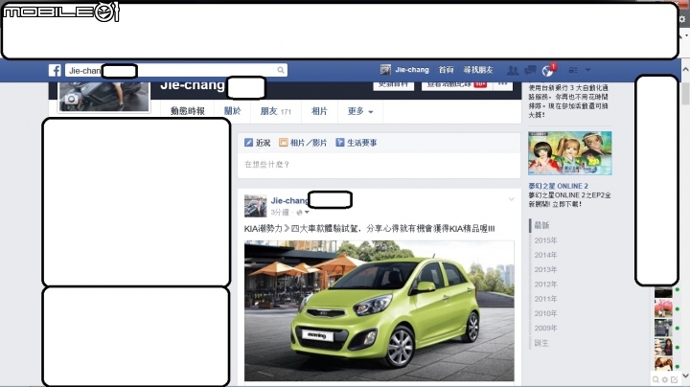
Task: Open the post audience selector dropdown
Action: coord(303,213)
